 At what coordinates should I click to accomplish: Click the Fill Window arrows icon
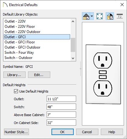(100, 16)
